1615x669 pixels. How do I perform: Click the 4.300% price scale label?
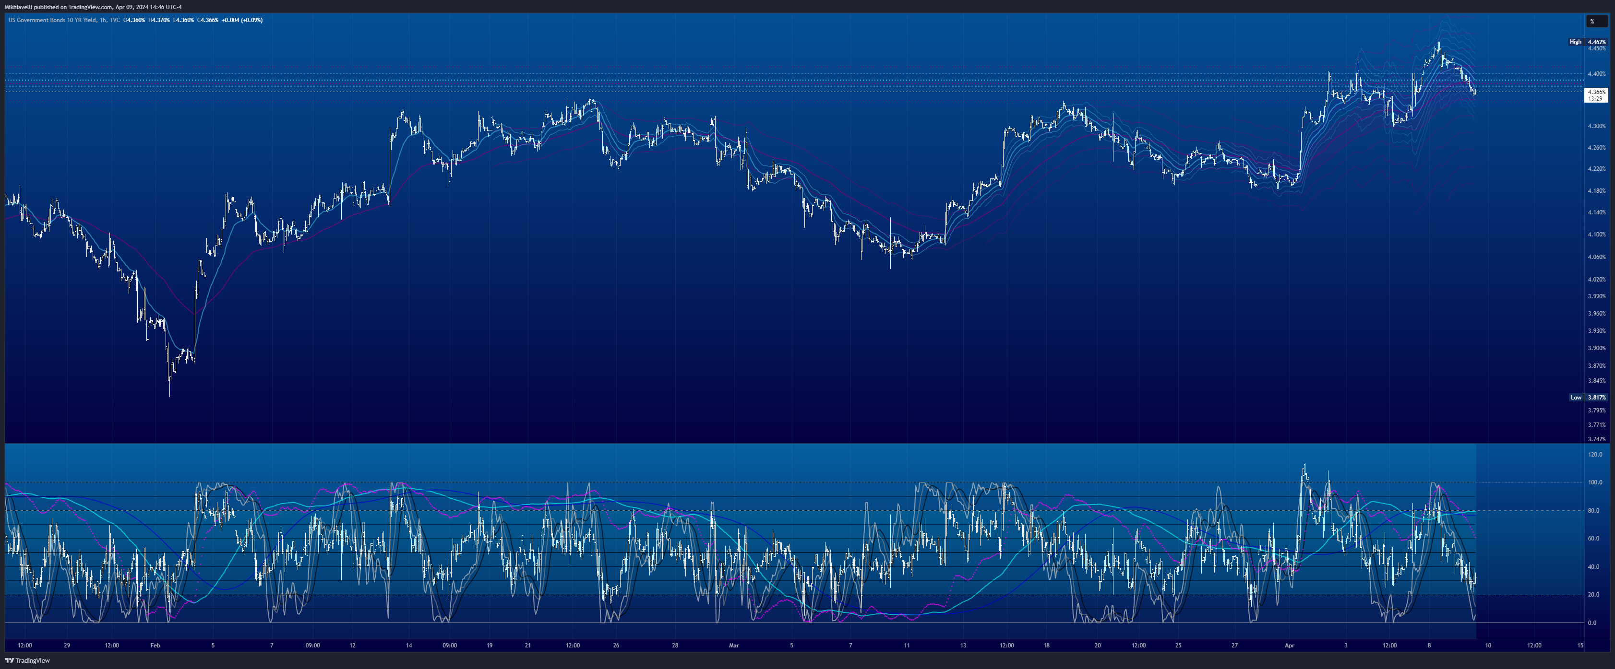click(x=1596, y=126)
